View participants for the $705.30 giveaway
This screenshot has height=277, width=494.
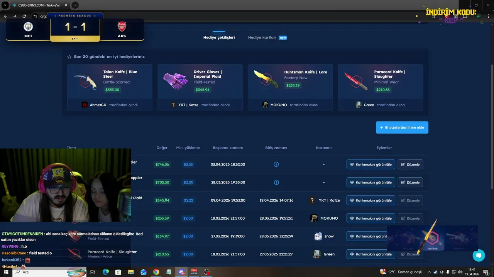point(371,182)
